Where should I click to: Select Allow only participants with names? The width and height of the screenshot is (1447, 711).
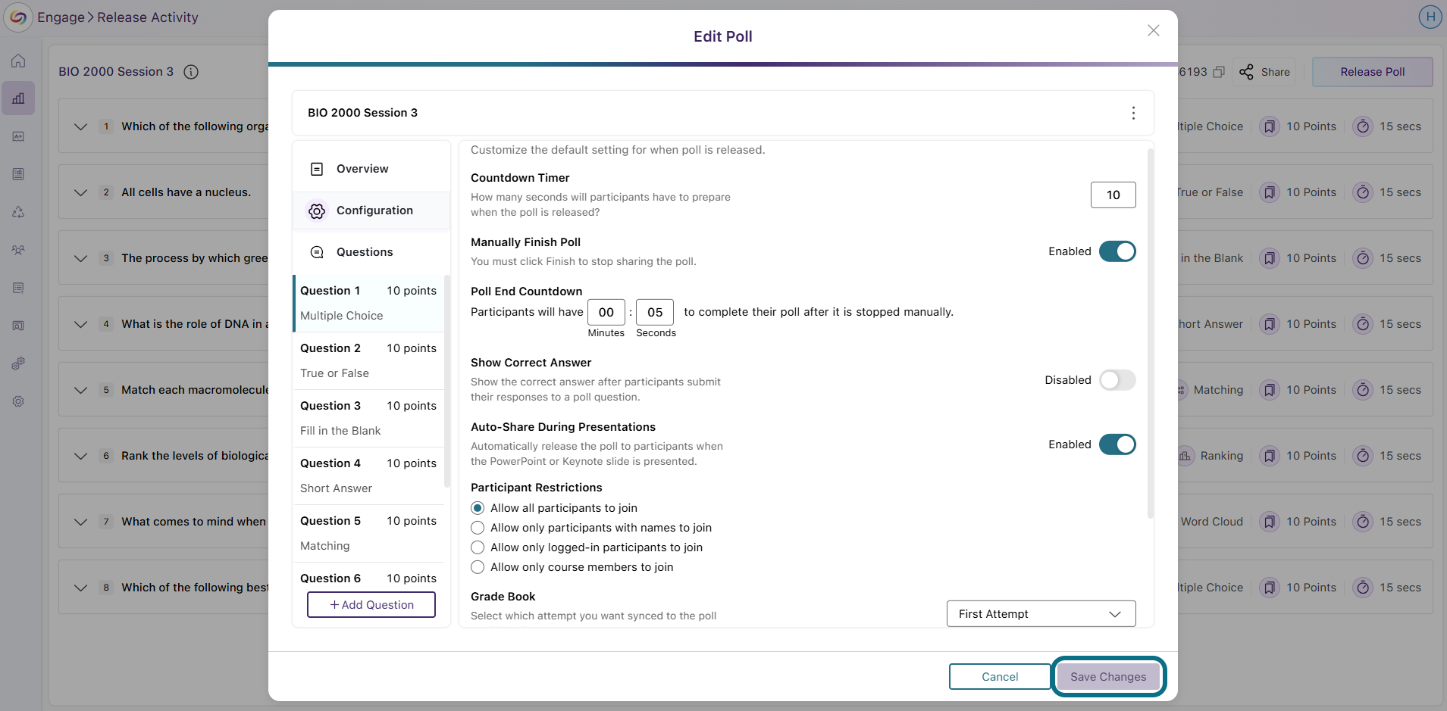pos(478,528)
